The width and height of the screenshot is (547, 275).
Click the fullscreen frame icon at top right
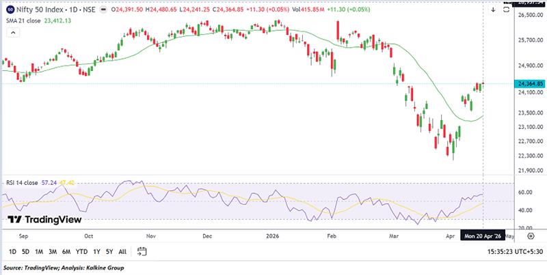pos(506,10)
